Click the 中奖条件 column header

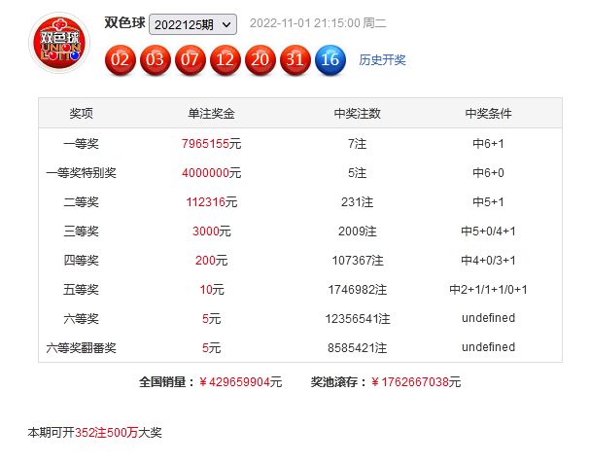tap(488, 114)
